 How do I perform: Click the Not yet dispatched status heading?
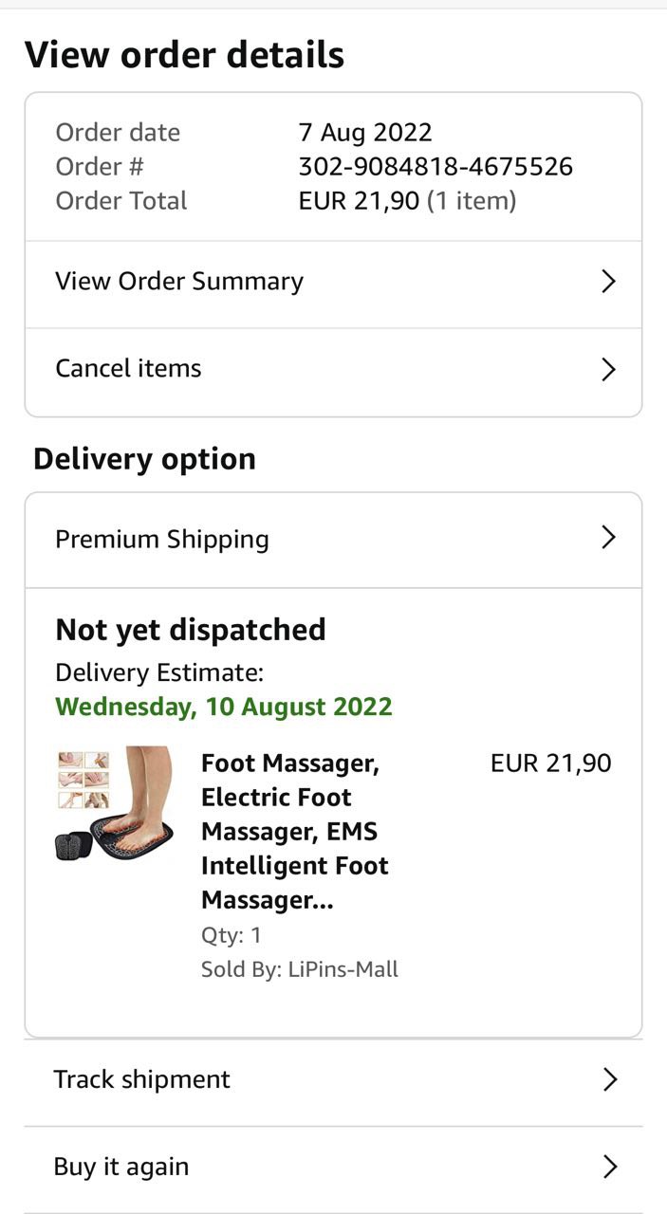click(x=191, y=630)
